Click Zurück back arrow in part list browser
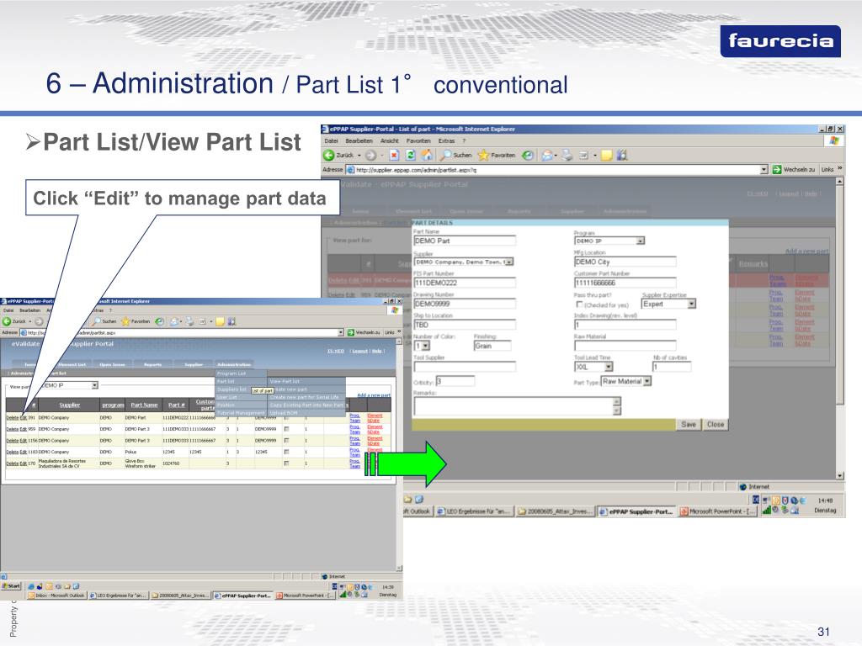This screenshot has height=646, width=862. pos(7,321)
